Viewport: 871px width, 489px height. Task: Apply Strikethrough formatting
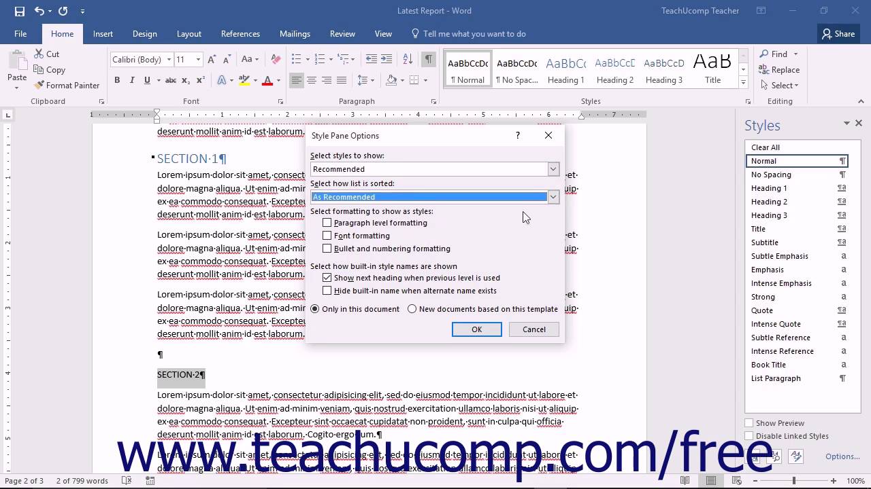[x=171, y=80]
